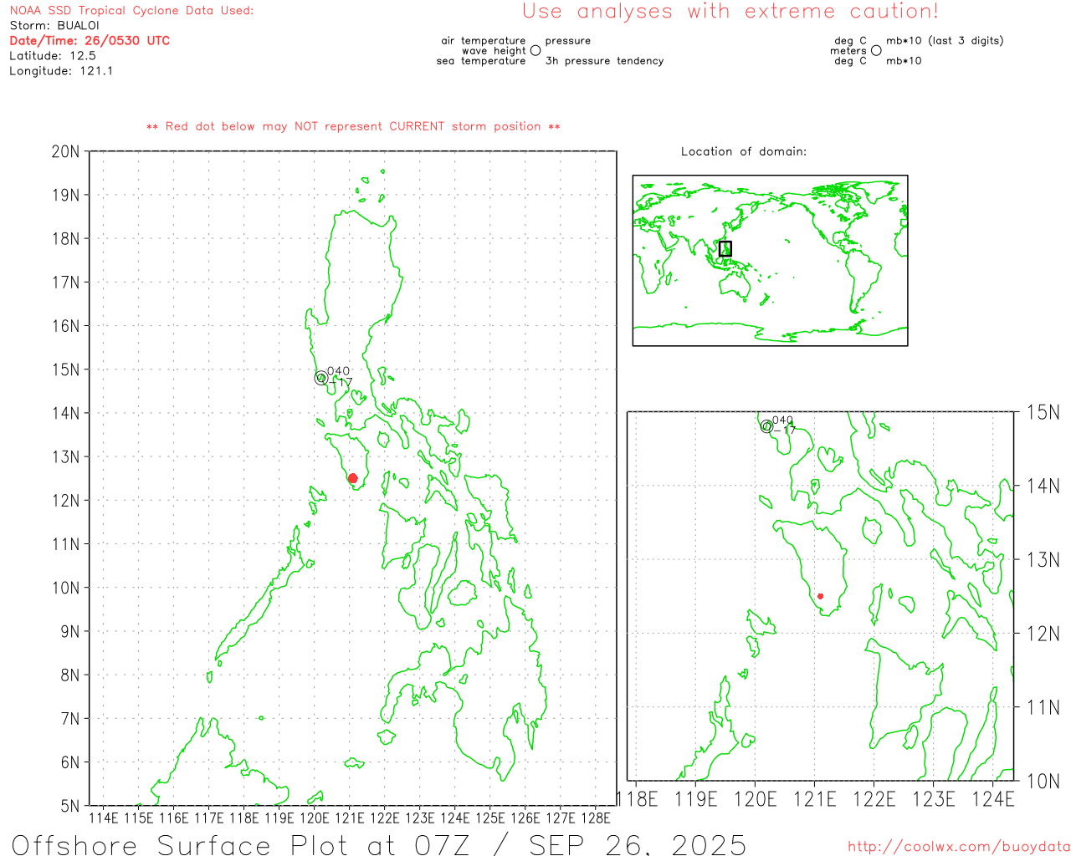The image size is (1071, 856).
Task: Click the 040 pressure label on the main map
Action: (x=339, y=371)
